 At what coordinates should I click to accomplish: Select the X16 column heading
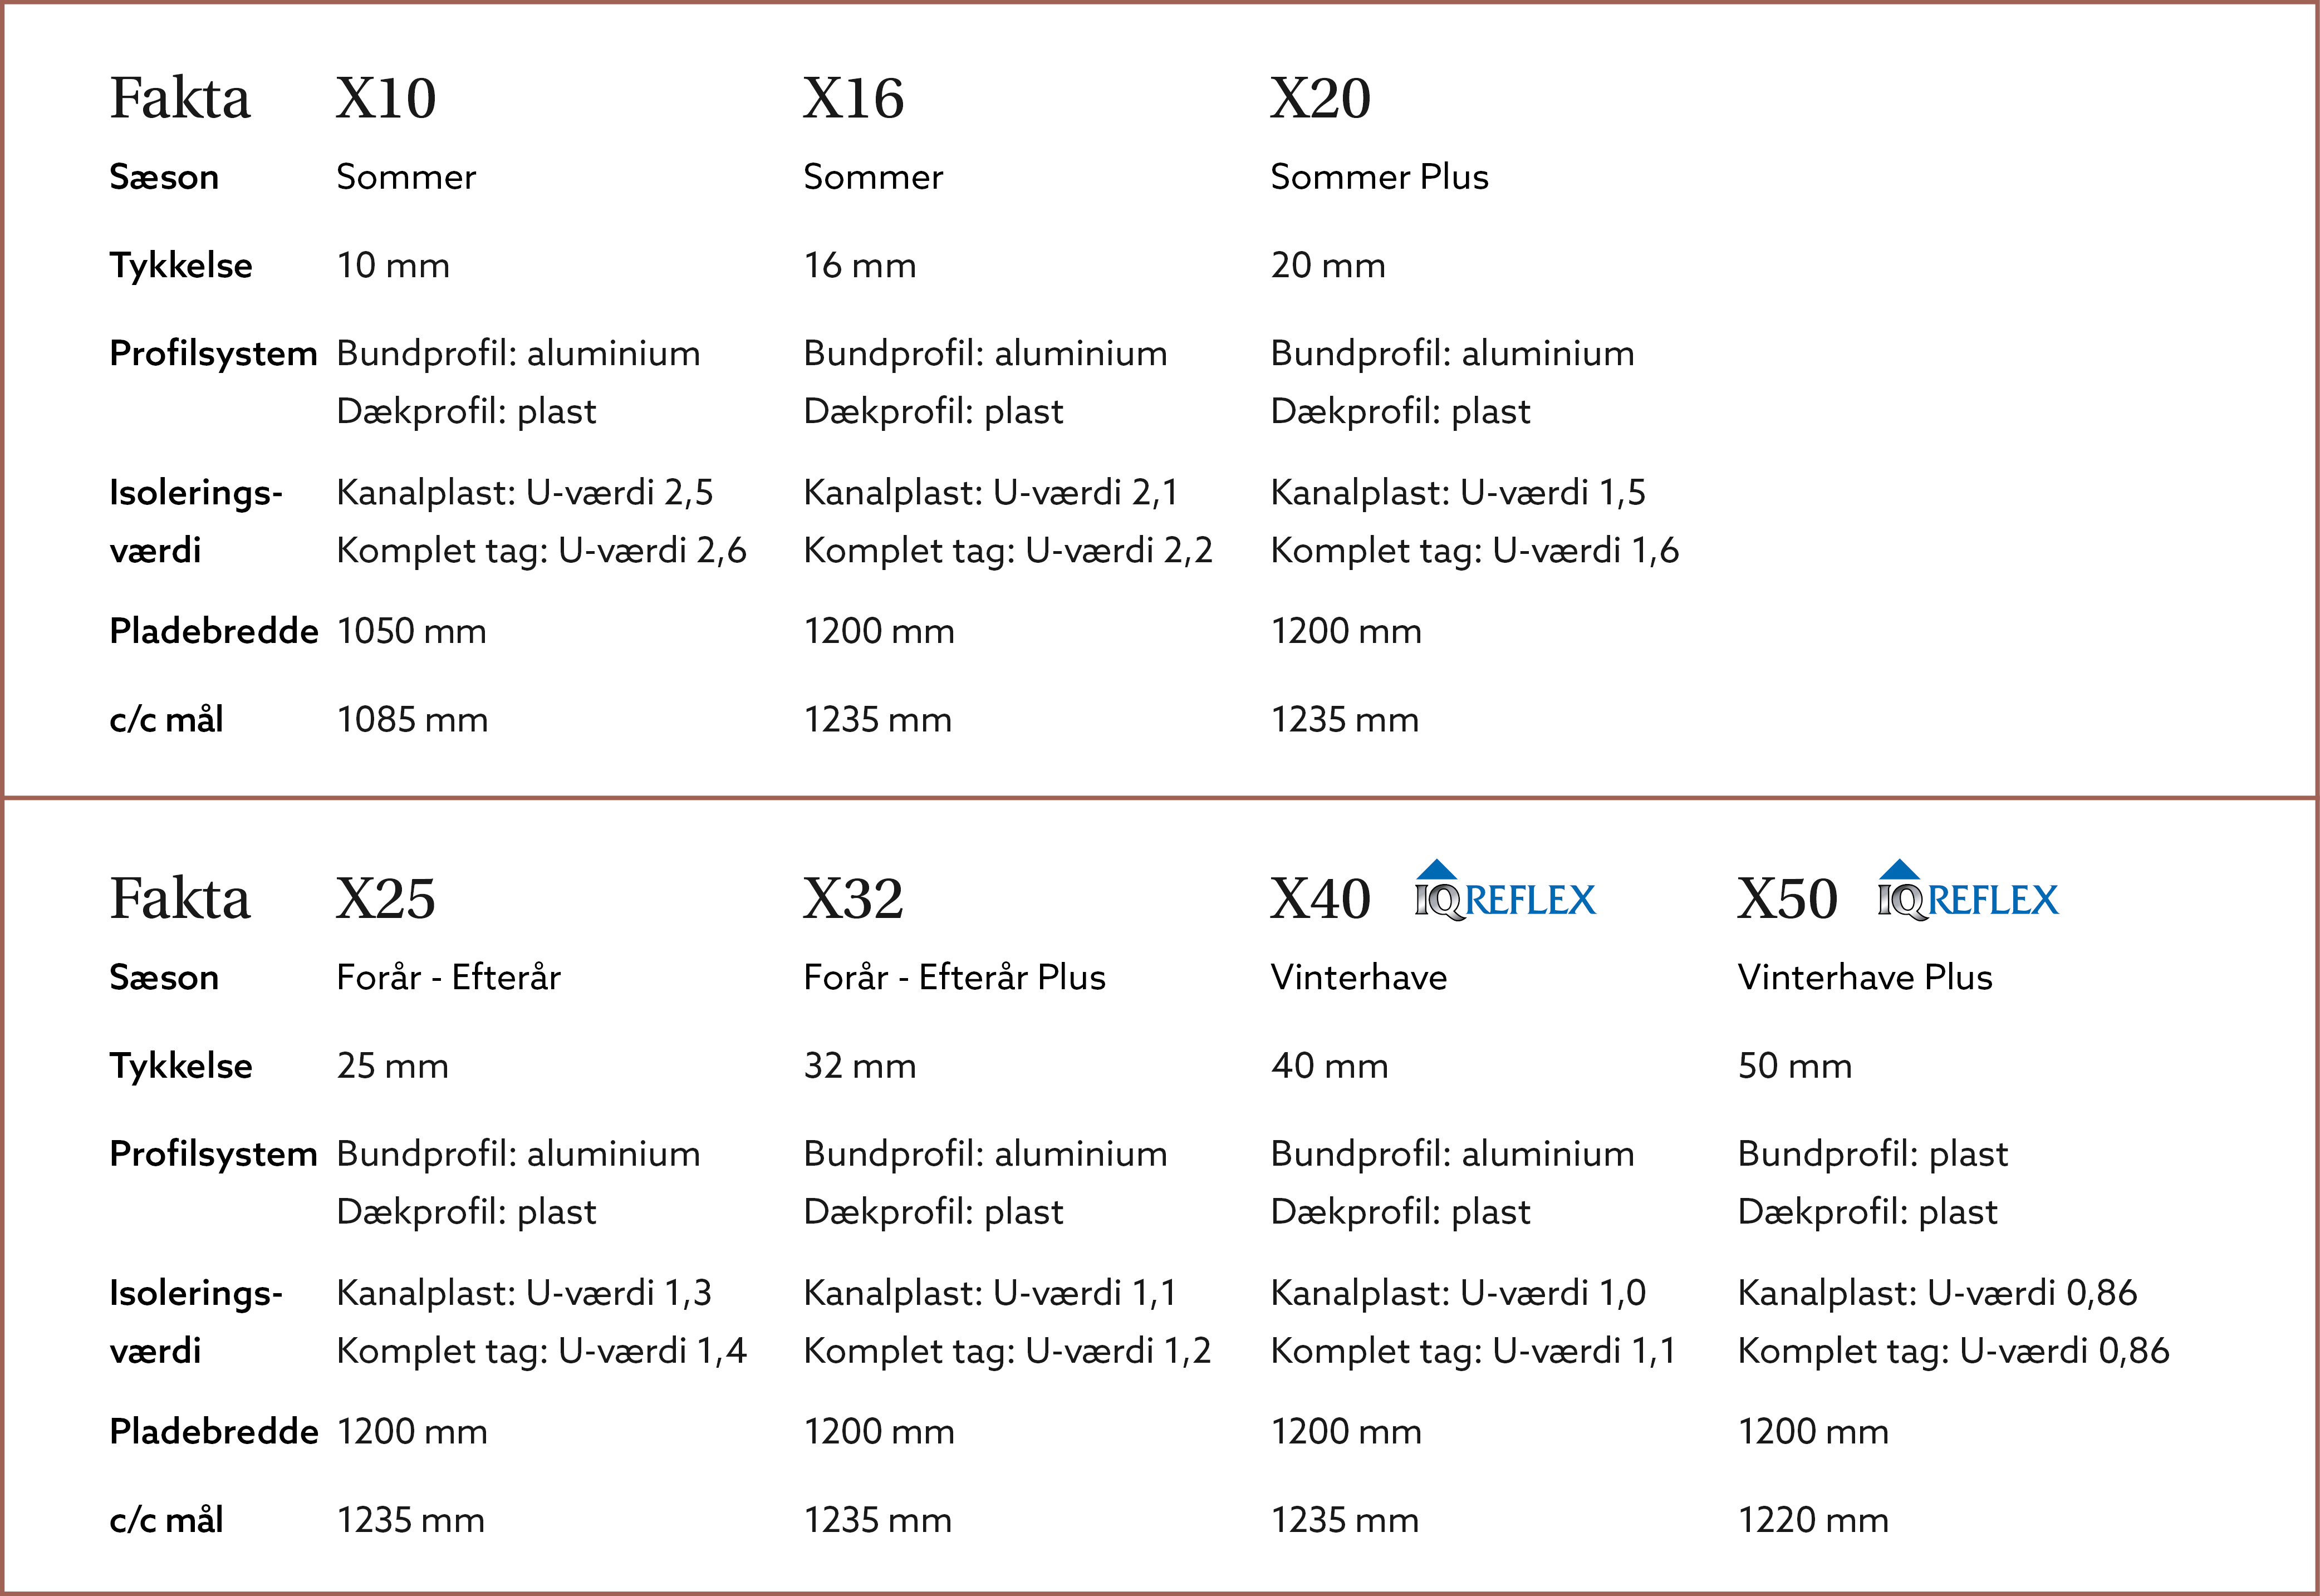tap(853, 98)
